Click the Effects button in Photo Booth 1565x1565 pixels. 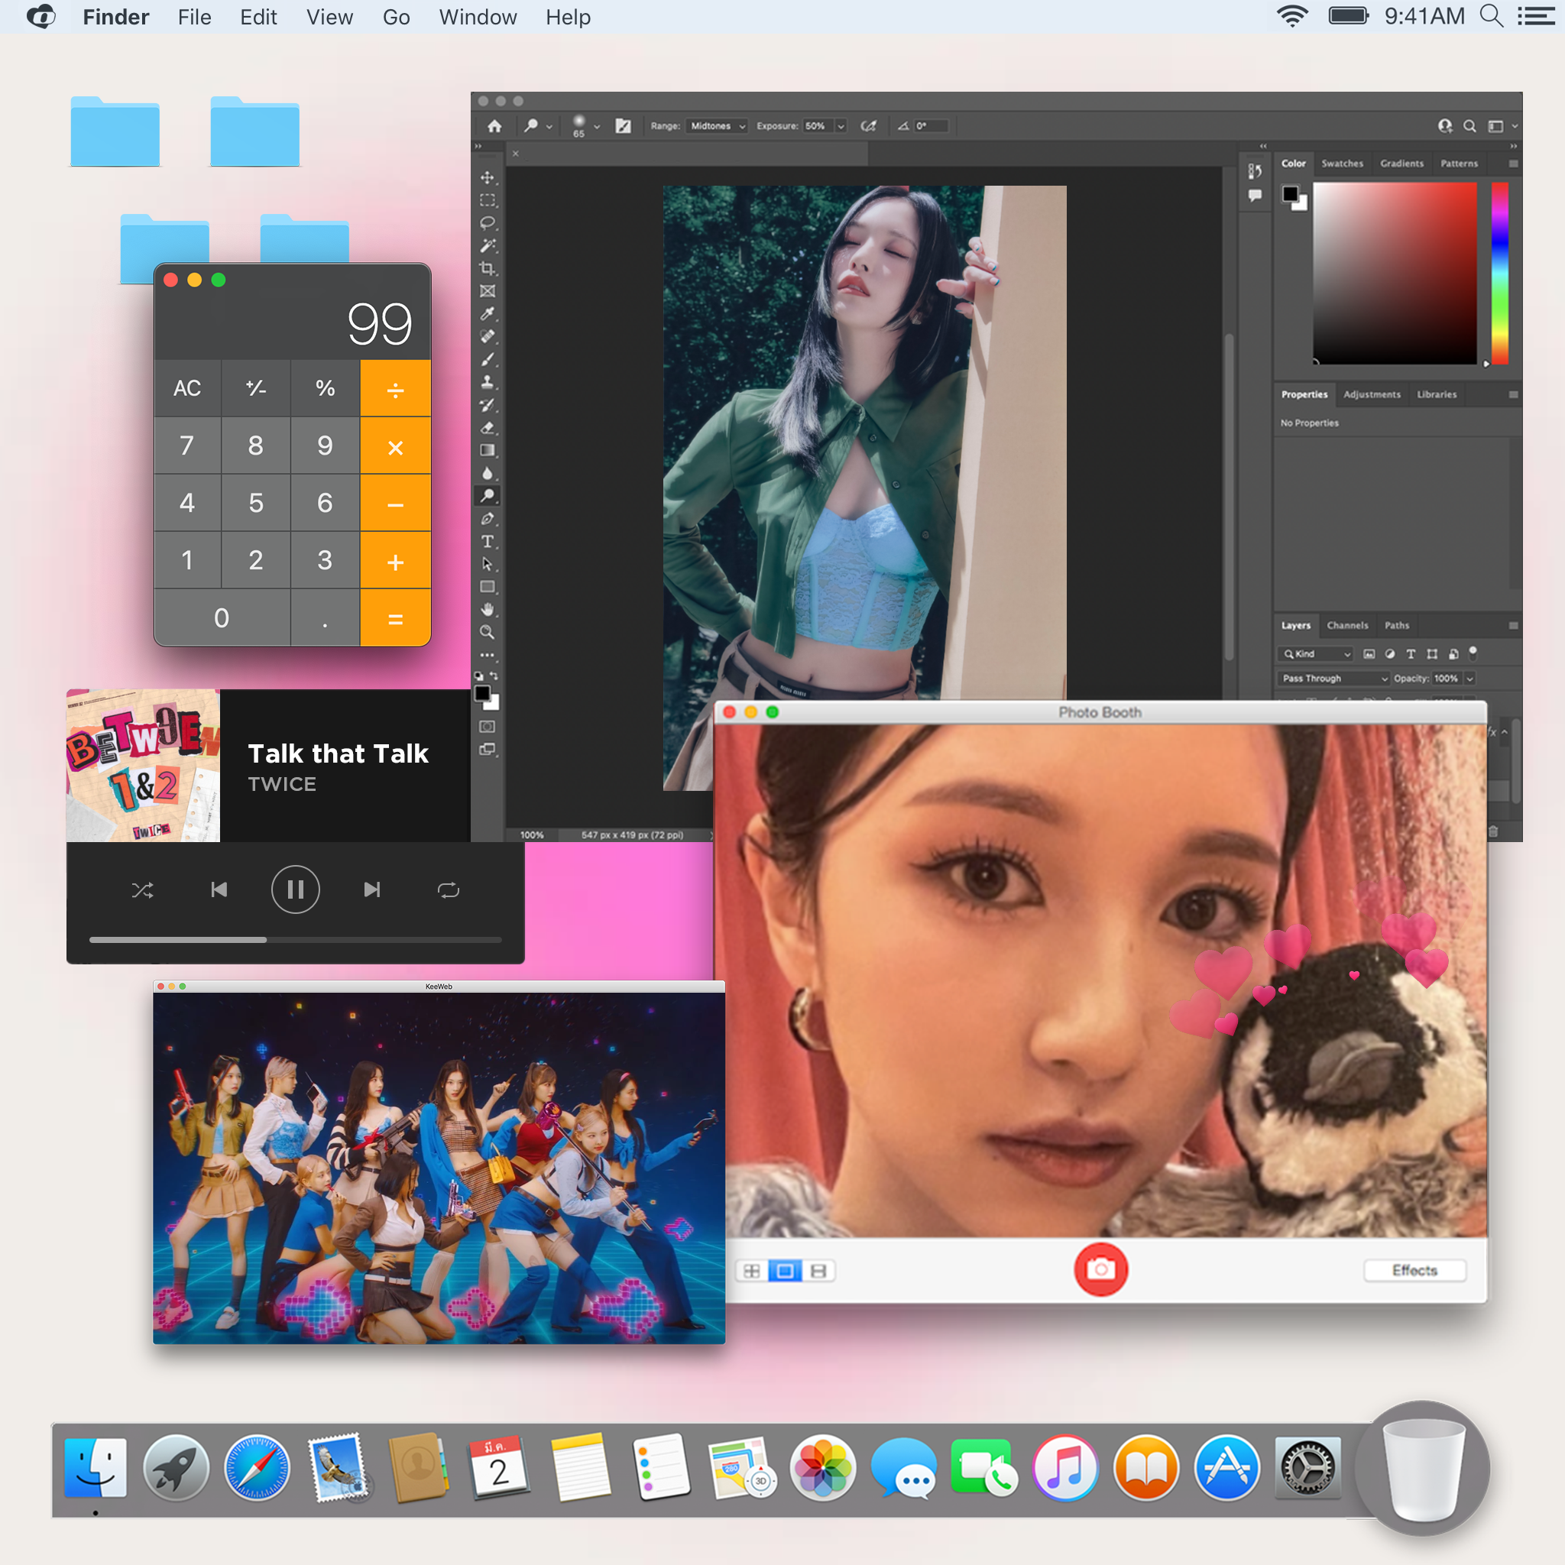coord(1414,1270)
